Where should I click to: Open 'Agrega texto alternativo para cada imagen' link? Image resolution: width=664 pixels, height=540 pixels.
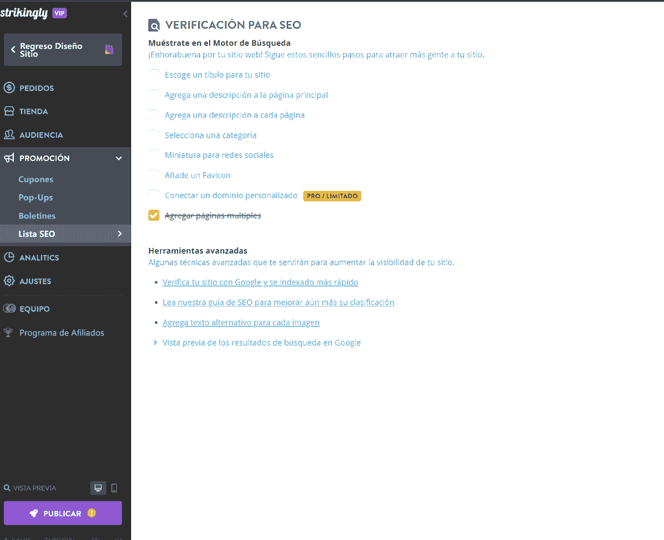tap(241, 323)
